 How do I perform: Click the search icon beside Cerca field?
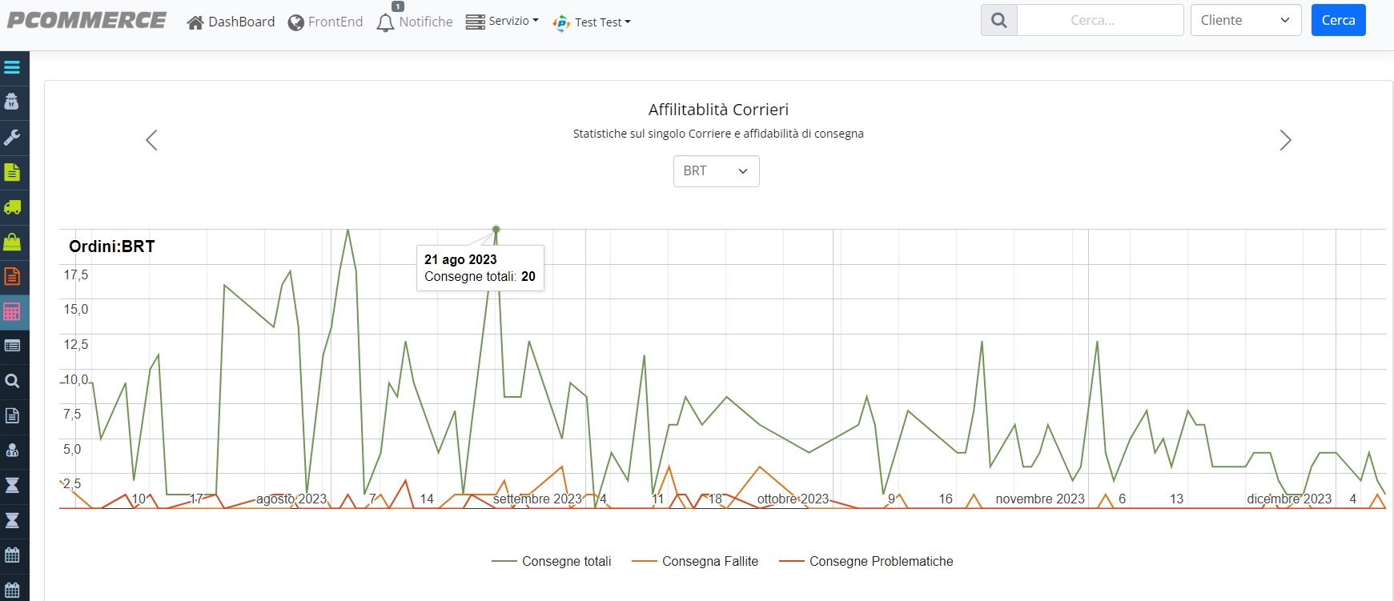click(998, 20)
